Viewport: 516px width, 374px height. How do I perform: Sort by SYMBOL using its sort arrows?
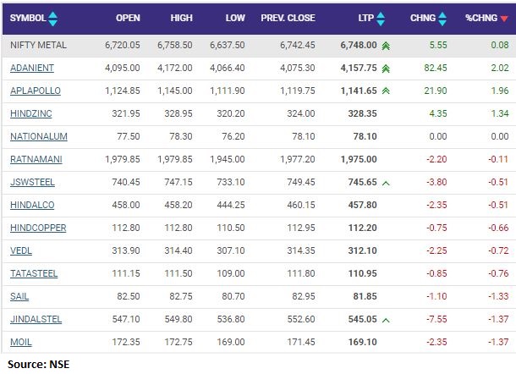tap(52, 19)
